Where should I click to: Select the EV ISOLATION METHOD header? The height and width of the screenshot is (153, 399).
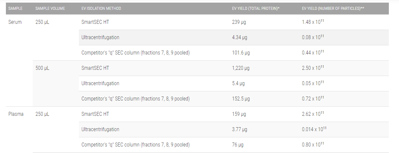point(101,8)
